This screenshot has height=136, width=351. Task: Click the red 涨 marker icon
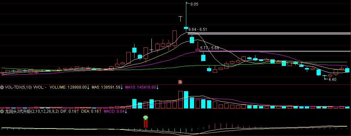click(180, 82)
